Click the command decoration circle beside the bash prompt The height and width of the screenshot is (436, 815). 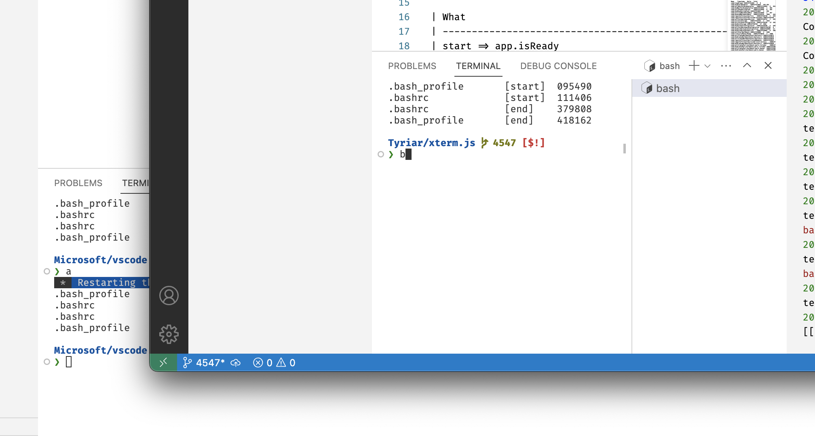380,154
